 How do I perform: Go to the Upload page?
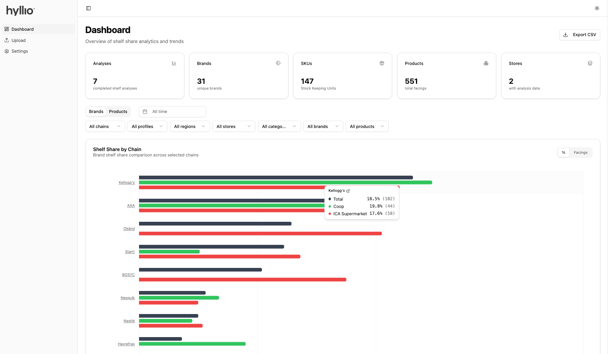pos(38,40)
